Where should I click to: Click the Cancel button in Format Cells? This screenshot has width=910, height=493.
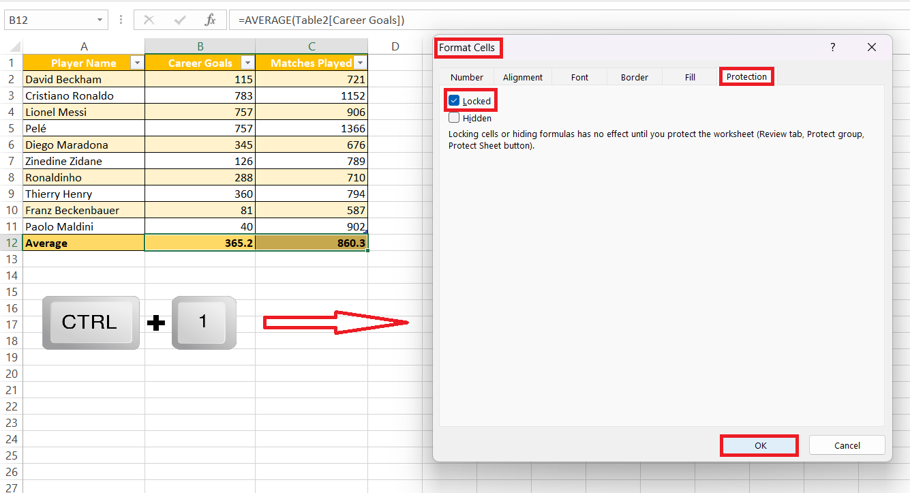(x=847, y=445)
